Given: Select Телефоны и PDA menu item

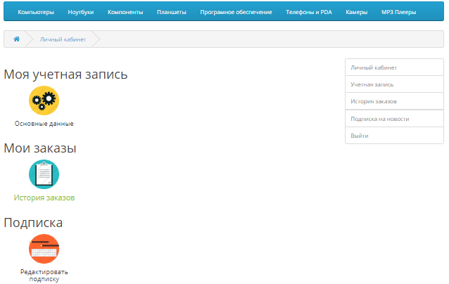Looking at the screenshot, I should [308, 12].
